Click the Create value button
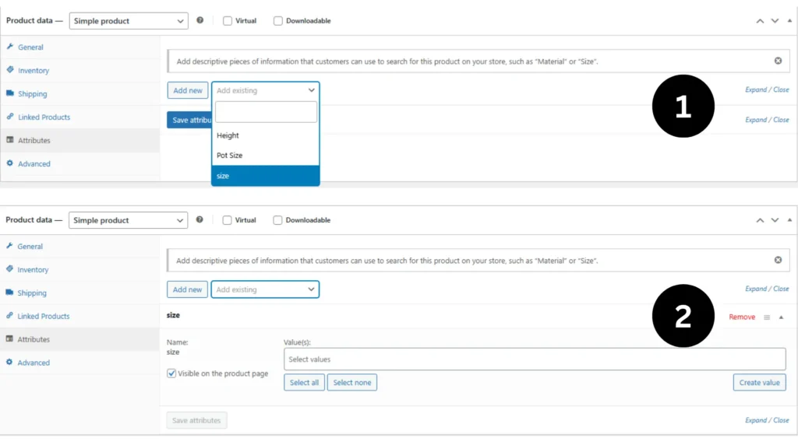798x445 pixels. click(759, 383)
